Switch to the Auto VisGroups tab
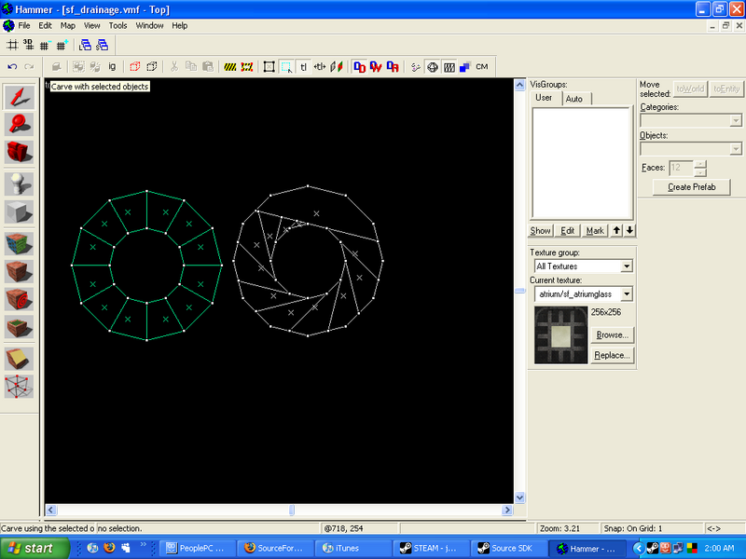The width and height of the screenshot is (746, 559). pyautogui.click(x=574, y=99)
